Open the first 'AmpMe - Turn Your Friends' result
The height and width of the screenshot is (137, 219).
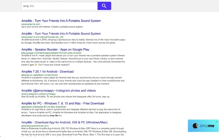coord(61,21)
